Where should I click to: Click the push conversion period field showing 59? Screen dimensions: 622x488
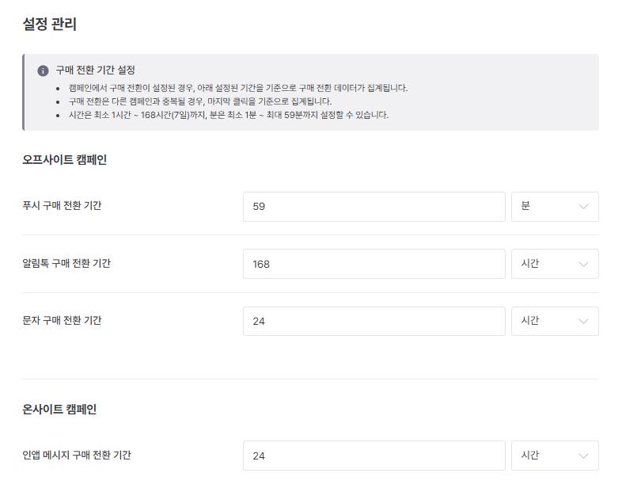374,207
